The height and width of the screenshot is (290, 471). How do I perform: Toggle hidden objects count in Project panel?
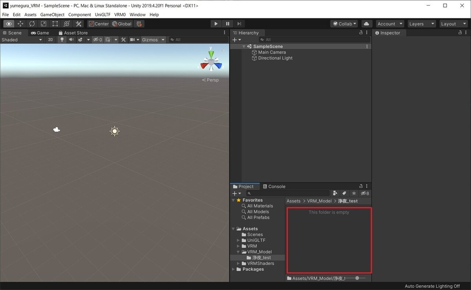pos(365,193)
